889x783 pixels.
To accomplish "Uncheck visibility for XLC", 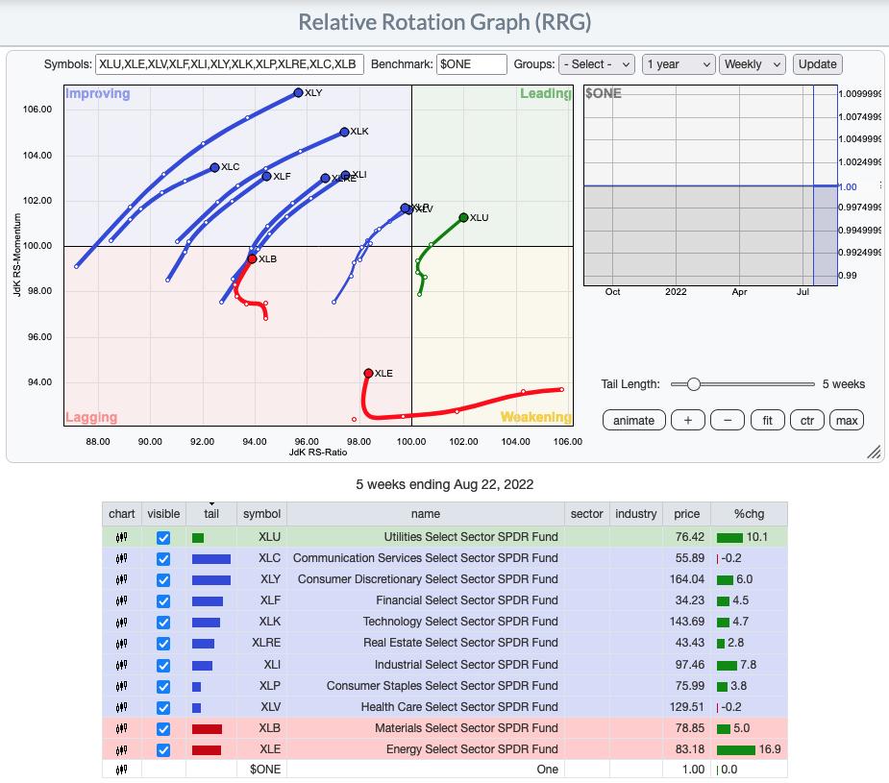I will click(163, 558).
